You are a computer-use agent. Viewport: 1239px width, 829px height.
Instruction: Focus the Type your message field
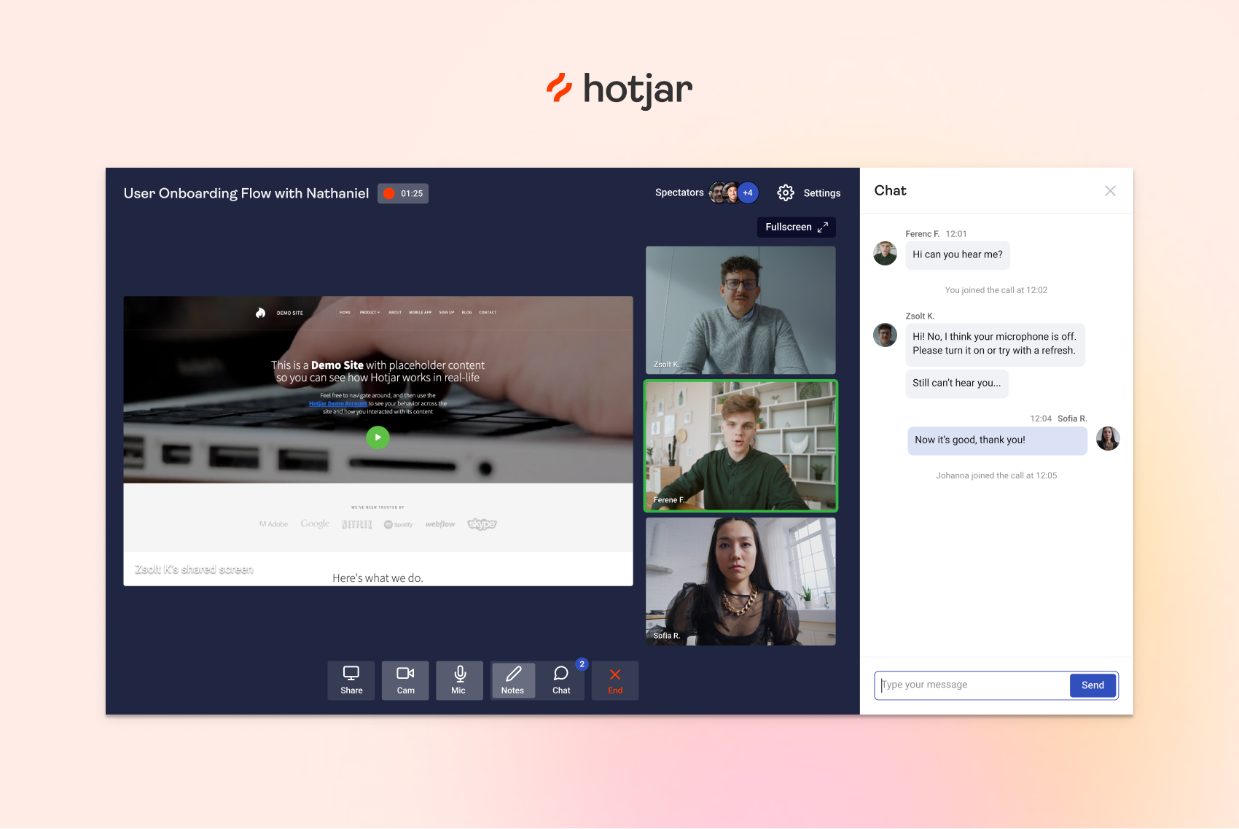pos(973,685)
